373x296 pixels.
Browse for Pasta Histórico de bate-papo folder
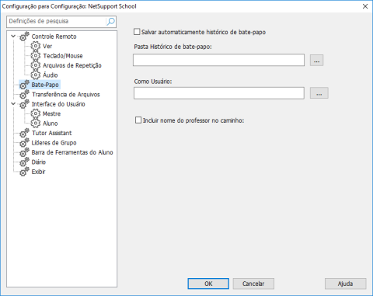coord(316,61)
